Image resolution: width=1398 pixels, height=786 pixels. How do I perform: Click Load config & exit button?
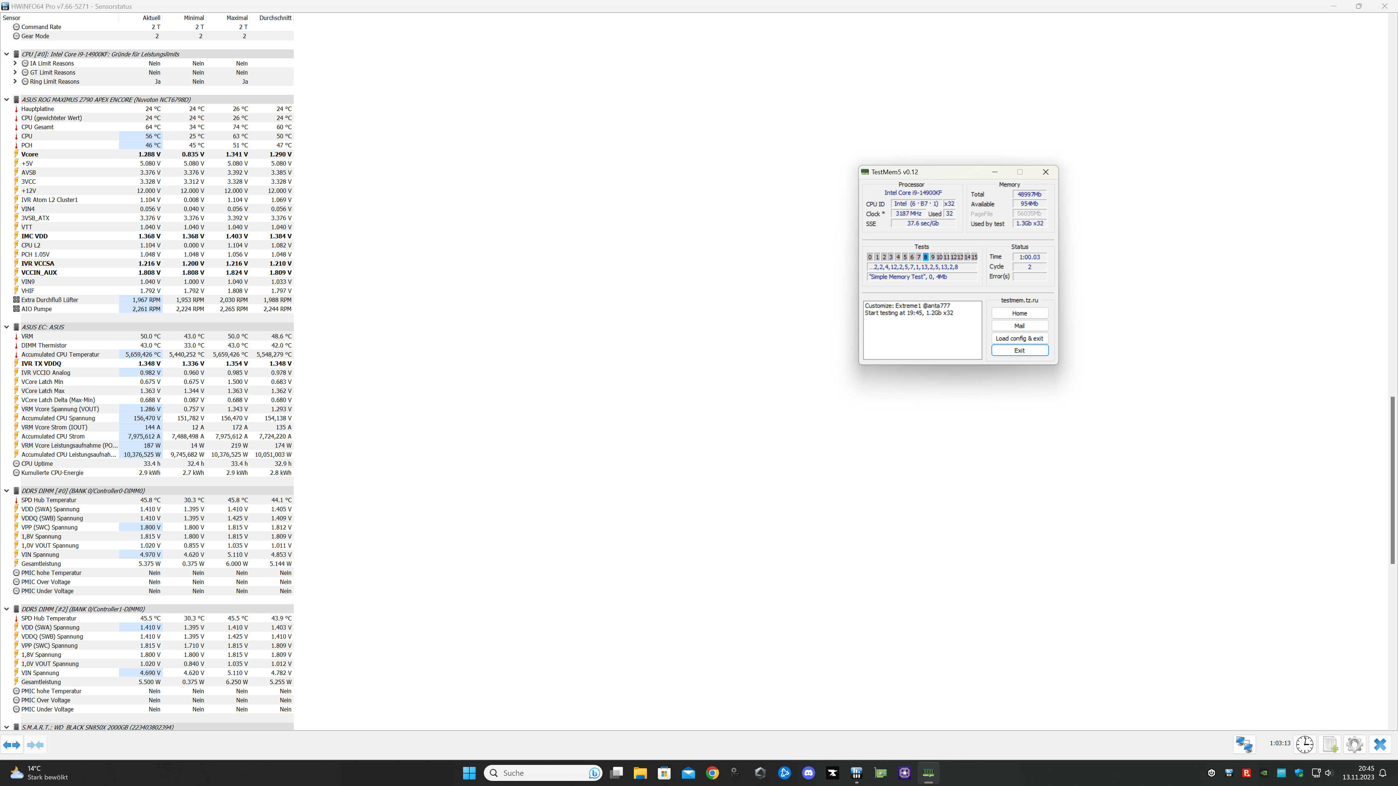pyautogui.click(x=1019, y=338)
